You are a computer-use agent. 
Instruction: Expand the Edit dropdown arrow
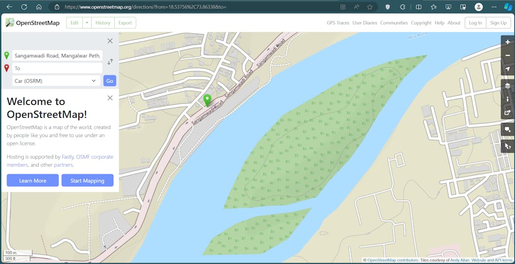coord(87,23)
